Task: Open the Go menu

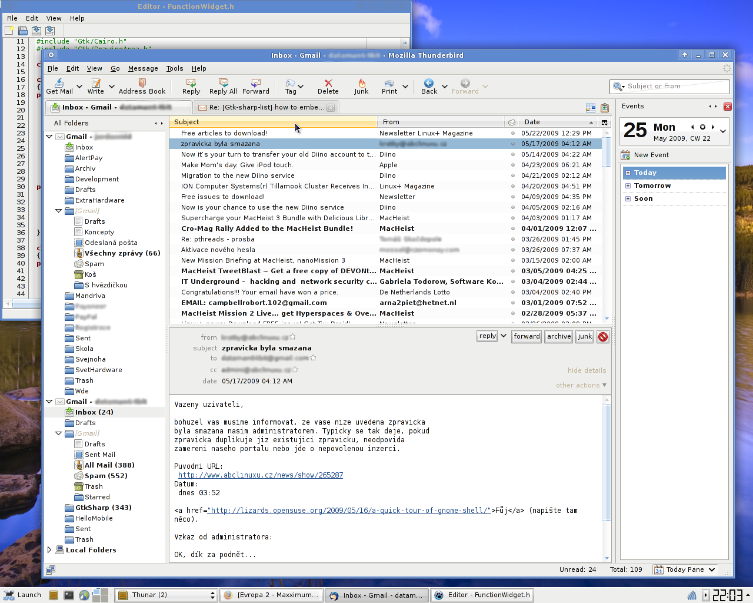Action: (115, 68)
